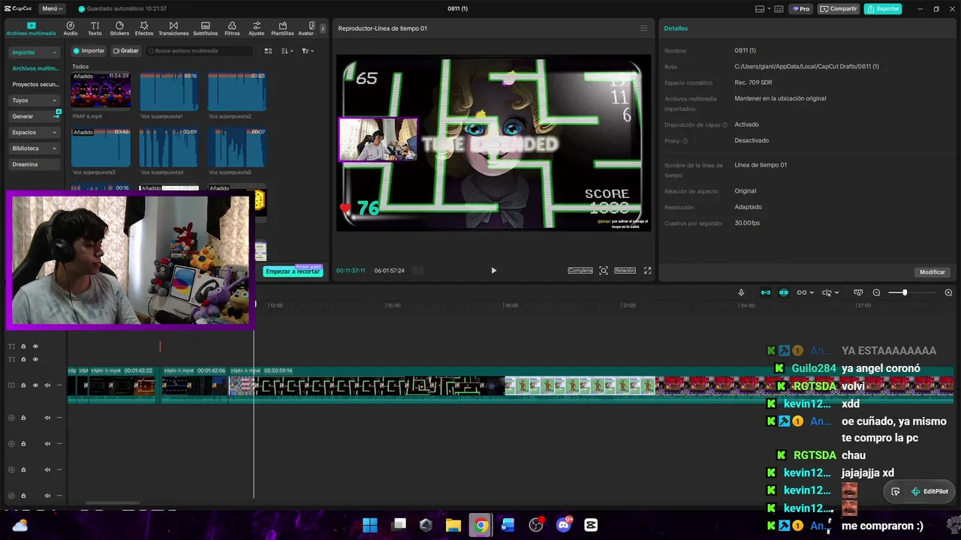Hide the main video track
The height and width of the screenshot is (540, 961).
coord(35,385)
